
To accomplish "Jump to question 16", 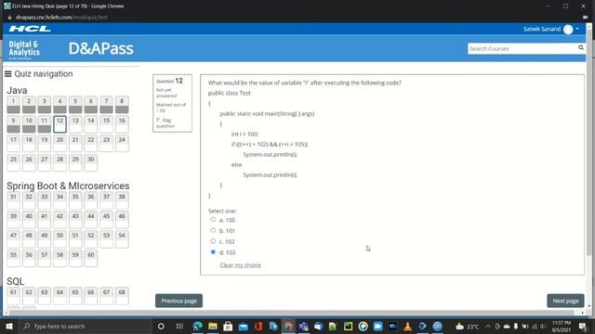I will coord(122,124).
